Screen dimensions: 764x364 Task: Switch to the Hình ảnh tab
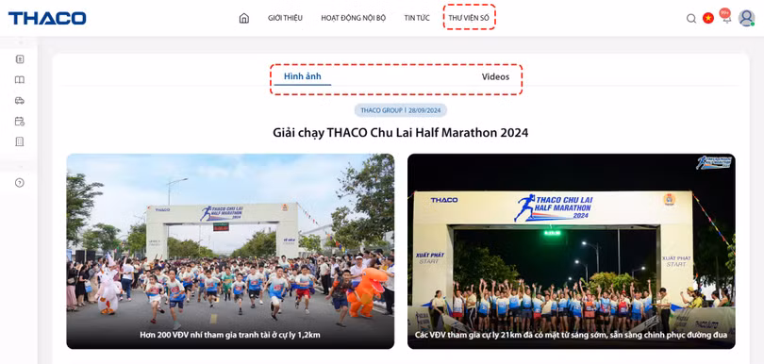303,76
